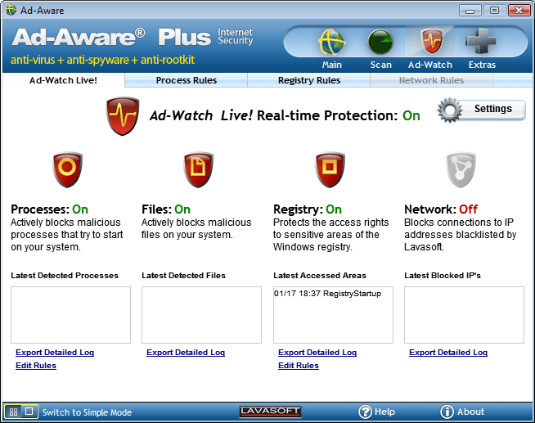Edit Rules under Processes
This screenshot has height=423, width=535.
[36, 366]
